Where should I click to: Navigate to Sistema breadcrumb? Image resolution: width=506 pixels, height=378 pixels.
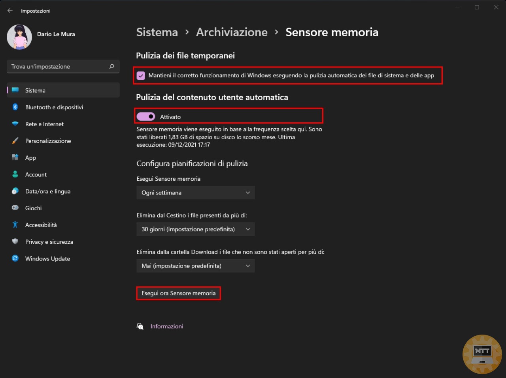click(x=157, y=32)
